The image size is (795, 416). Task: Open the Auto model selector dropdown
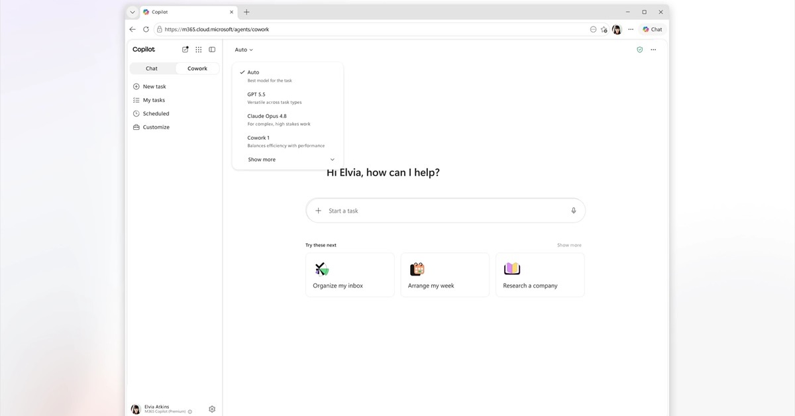244,50
